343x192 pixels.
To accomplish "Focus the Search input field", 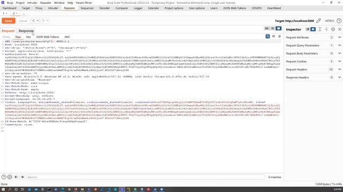I will (145, 177).
